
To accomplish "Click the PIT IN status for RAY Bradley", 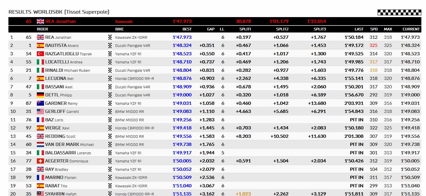I will [356, 169].
